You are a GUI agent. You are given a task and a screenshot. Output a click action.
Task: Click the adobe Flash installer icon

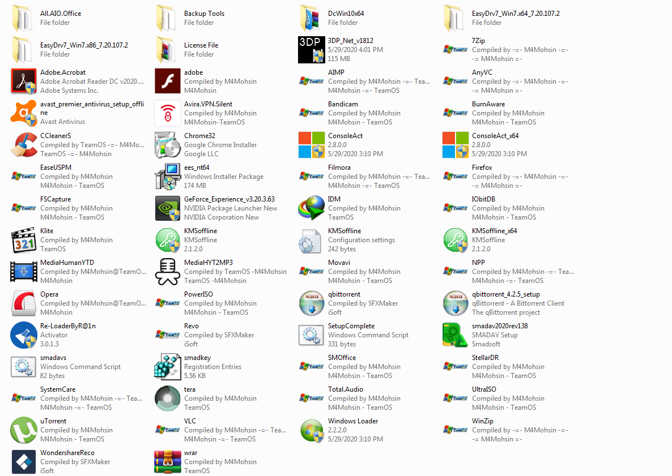pyautogui.click(x=168, y=82)
